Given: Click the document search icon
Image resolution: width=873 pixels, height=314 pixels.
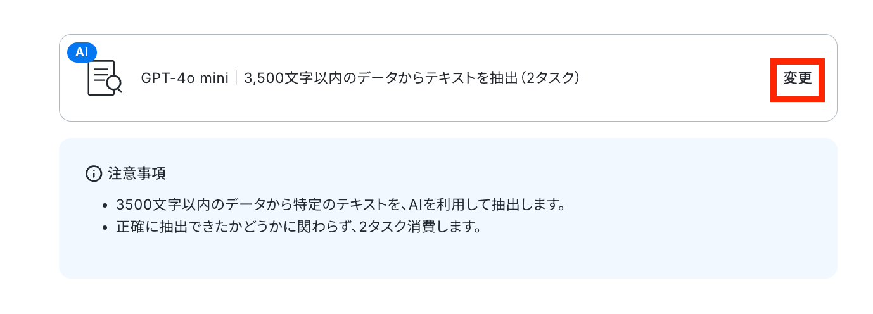Looking at the screenshot, I should click(x=105, y=78).
